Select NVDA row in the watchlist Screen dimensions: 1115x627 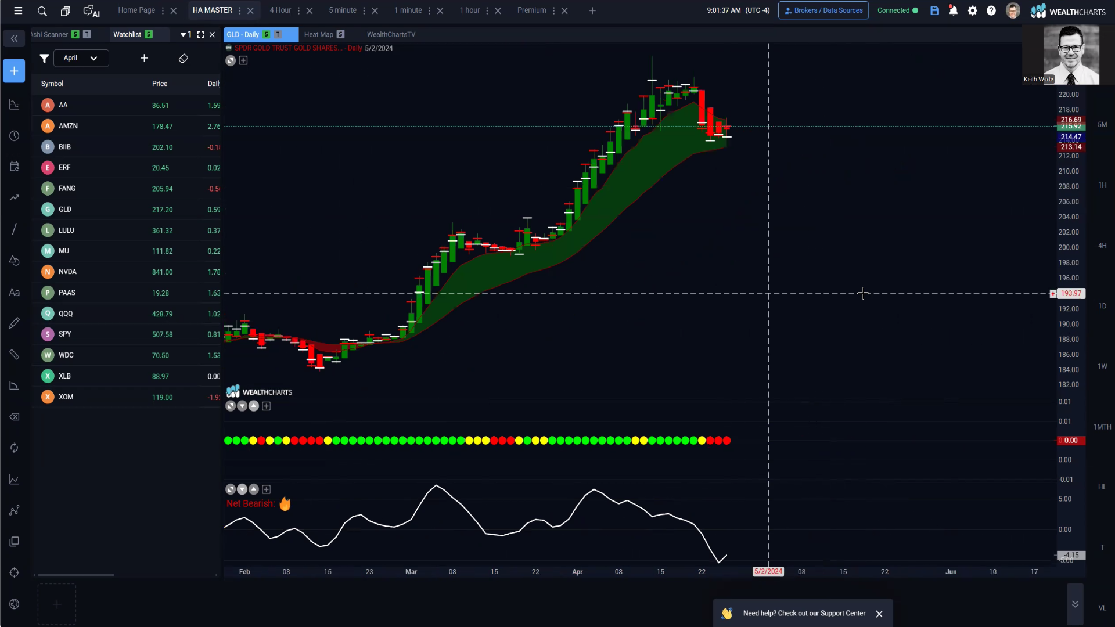[127, 272]
